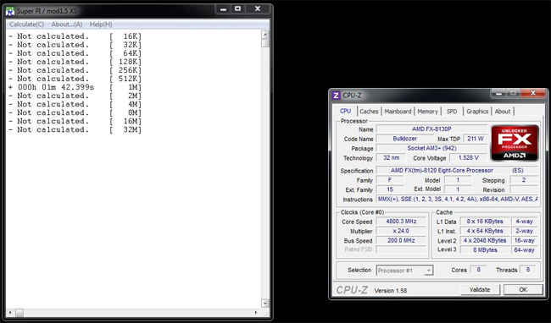This screenshot has height=323, width=551.
Task: Click the 'Not calculated' 8M line
Action: [75, 112]
